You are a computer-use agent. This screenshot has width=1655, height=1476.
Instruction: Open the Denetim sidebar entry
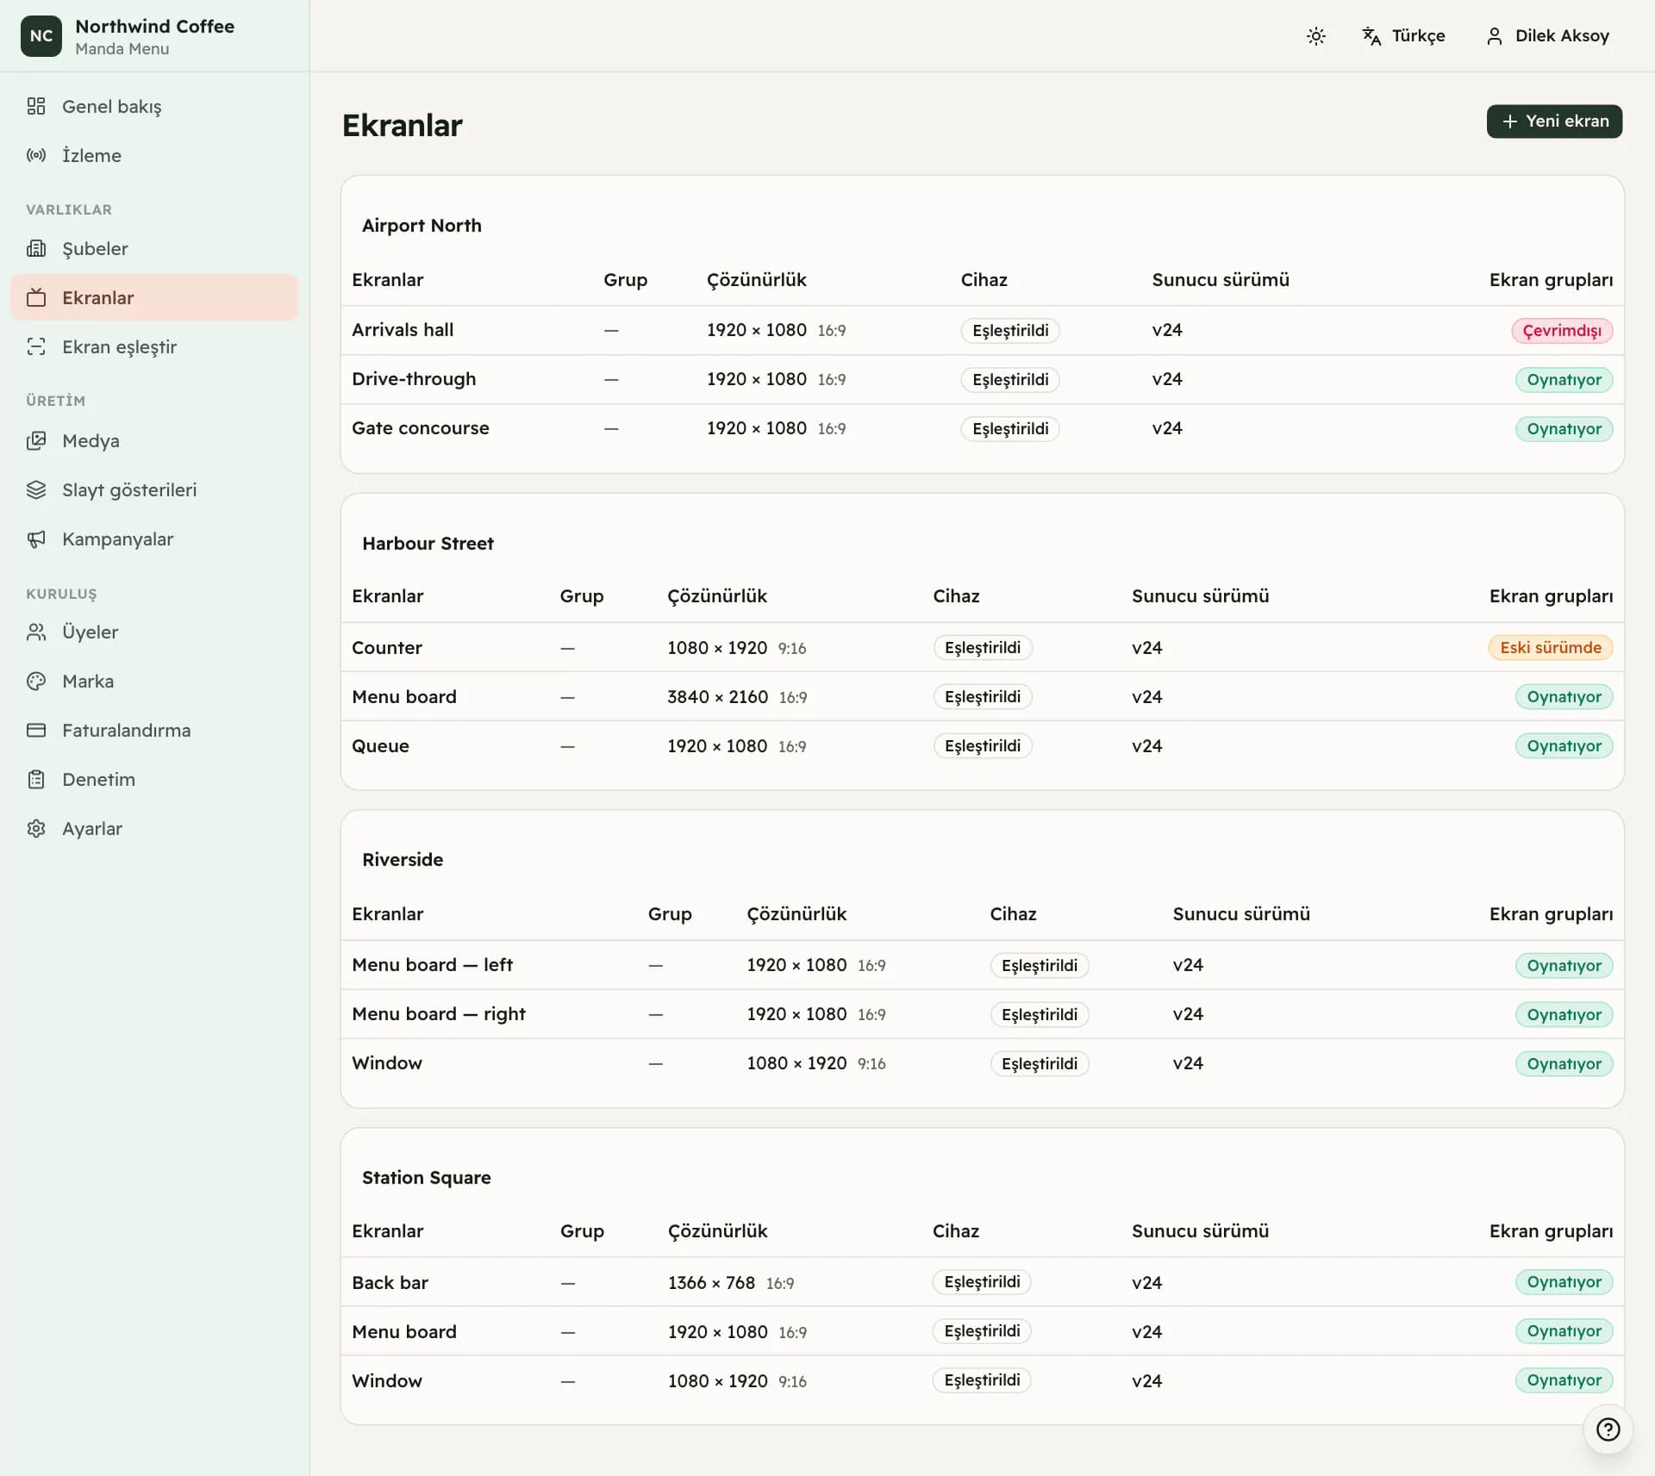[x=154, y=779]
